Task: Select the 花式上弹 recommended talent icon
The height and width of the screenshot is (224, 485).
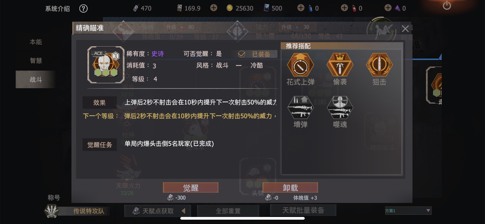Action: 300,65
